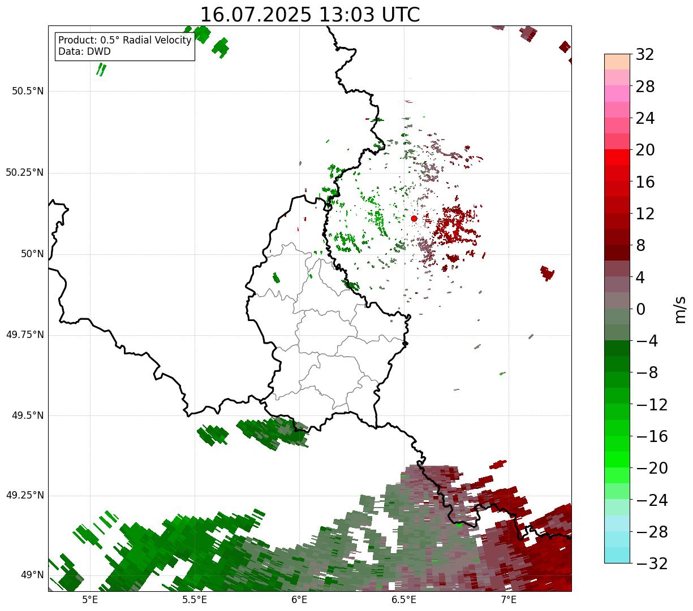Click the 50.5°N latitude label

[28, 91]
